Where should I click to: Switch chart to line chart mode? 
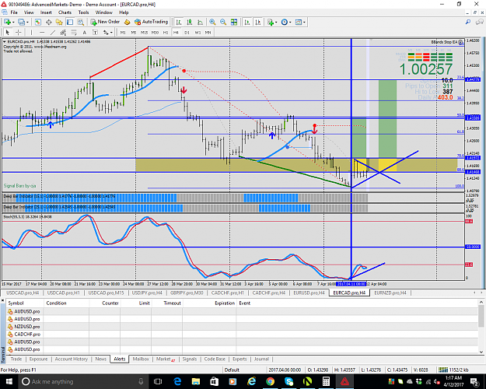(x=200, y=22)
